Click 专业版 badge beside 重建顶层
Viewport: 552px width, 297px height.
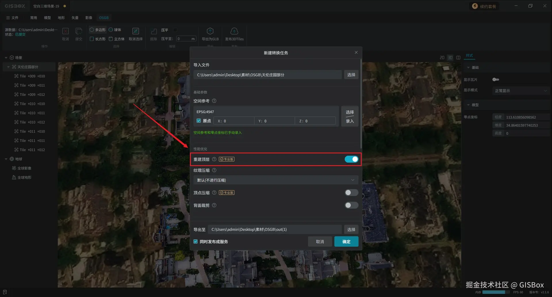point(227,159)
